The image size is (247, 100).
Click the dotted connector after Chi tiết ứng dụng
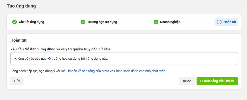click(x=62, y=22)
